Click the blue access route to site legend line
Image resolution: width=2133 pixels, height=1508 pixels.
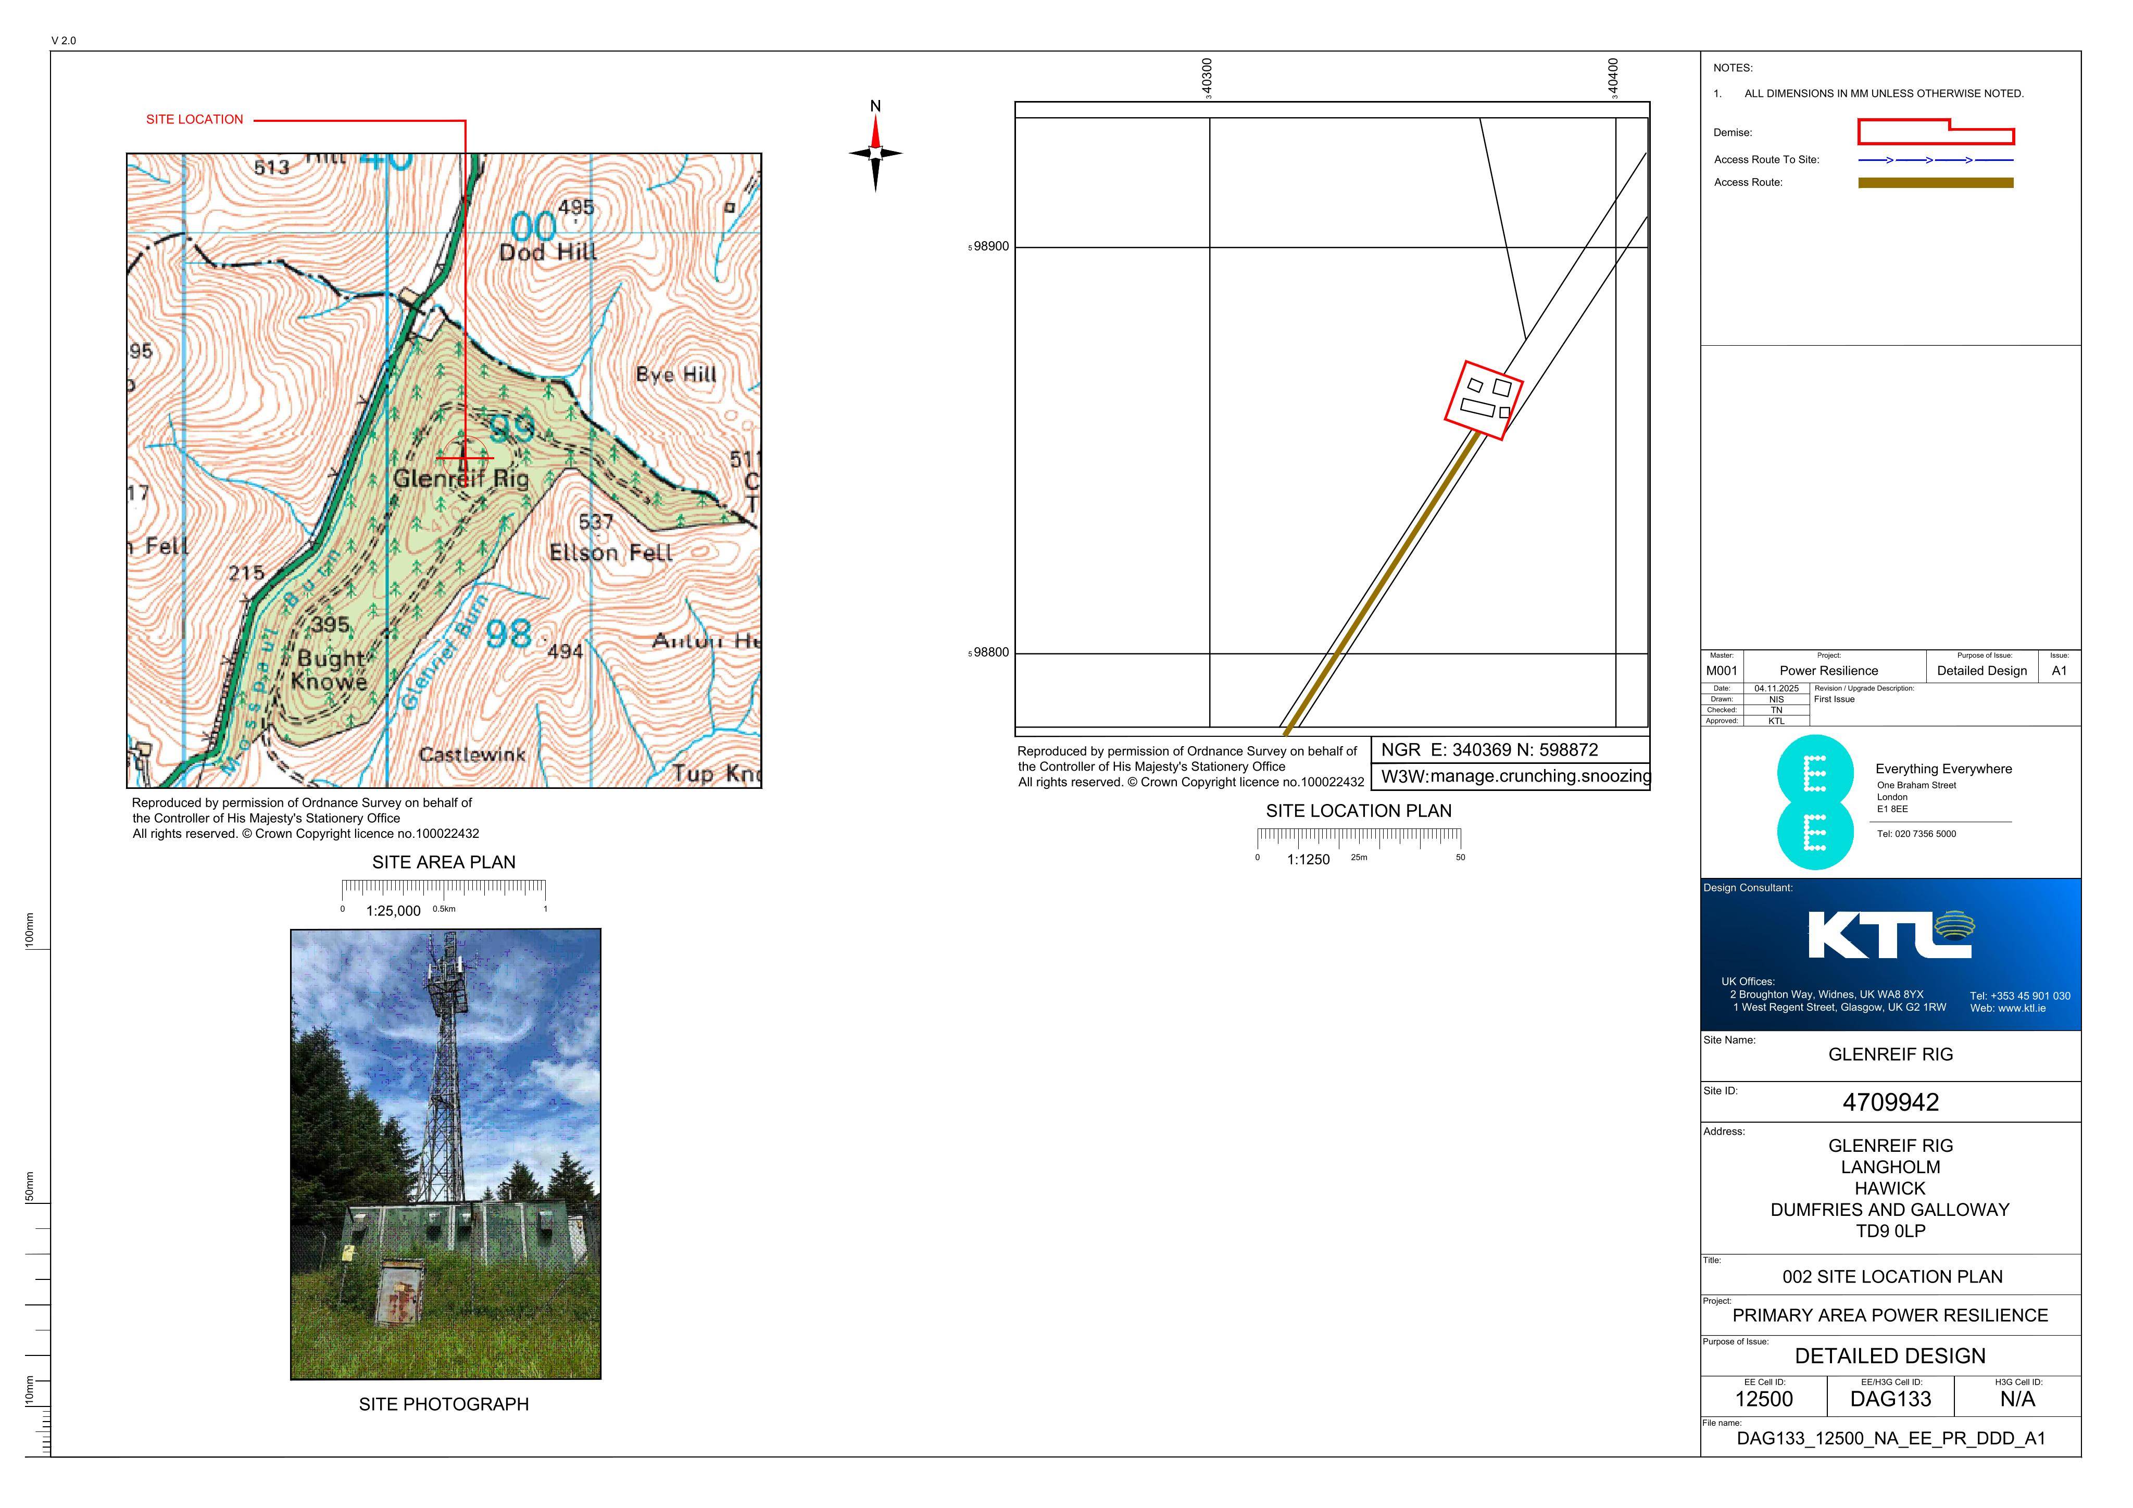pos(1936,160)
